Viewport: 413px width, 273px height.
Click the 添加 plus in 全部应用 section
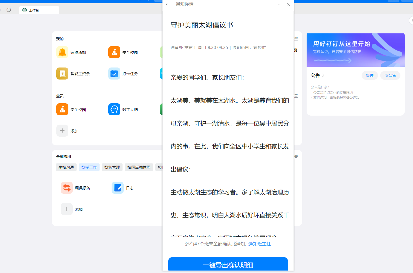(x=66, y=209)
